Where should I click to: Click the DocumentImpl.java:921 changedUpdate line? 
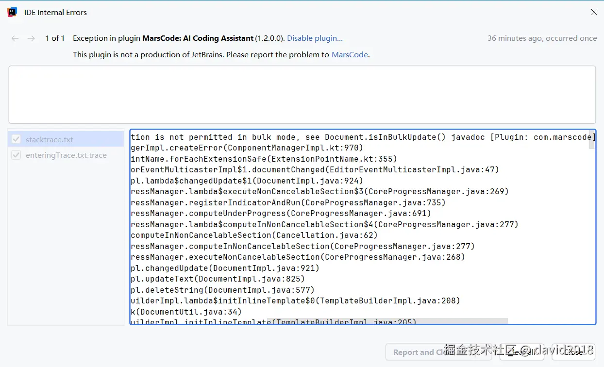[x=225, y=268]
